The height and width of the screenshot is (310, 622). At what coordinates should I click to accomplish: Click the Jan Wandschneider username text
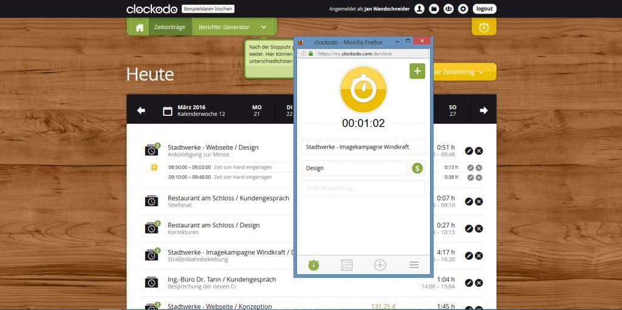coord(387,8)
